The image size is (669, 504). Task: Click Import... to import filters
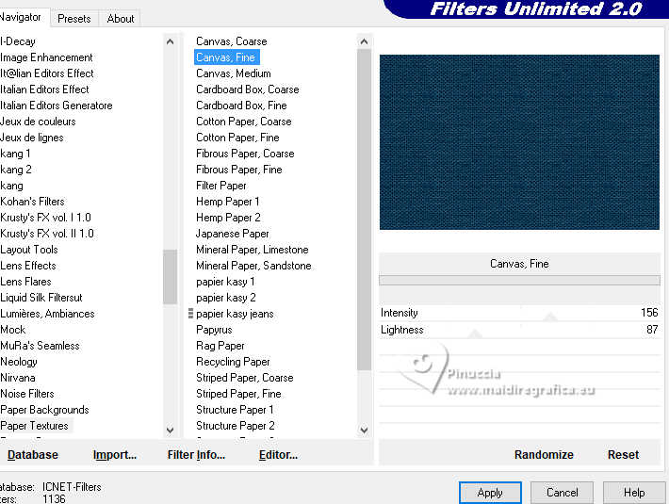coord(115,454)
